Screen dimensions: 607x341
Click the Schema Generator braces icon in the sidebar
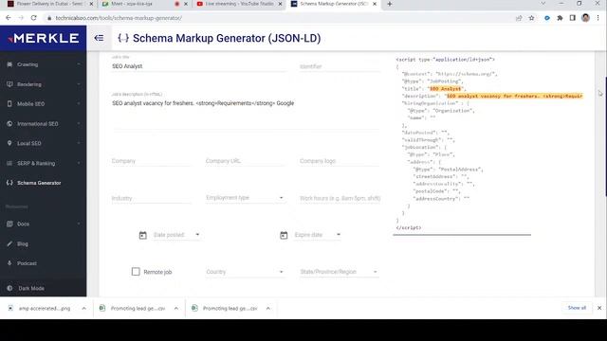pos(9,183)
